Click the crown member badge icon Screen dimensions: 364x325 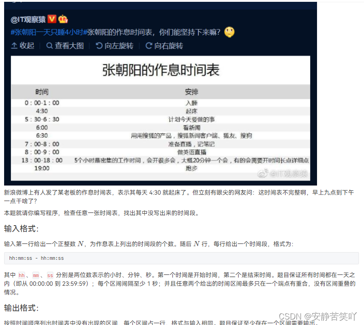[x=63, y=19]
